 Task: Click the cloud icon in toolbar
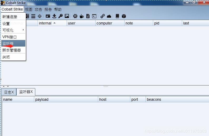[x=109, y=16]
